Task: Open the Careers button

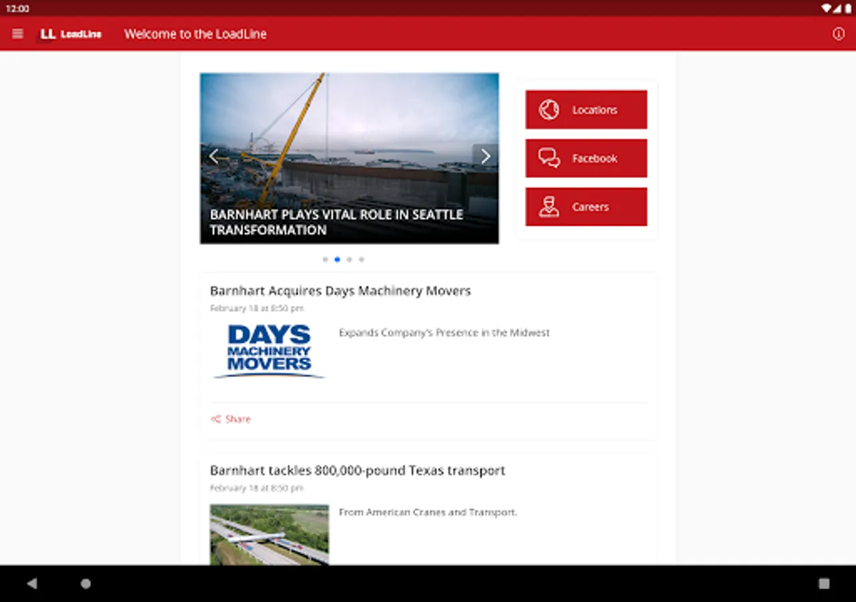Action: tap(586, 207)
